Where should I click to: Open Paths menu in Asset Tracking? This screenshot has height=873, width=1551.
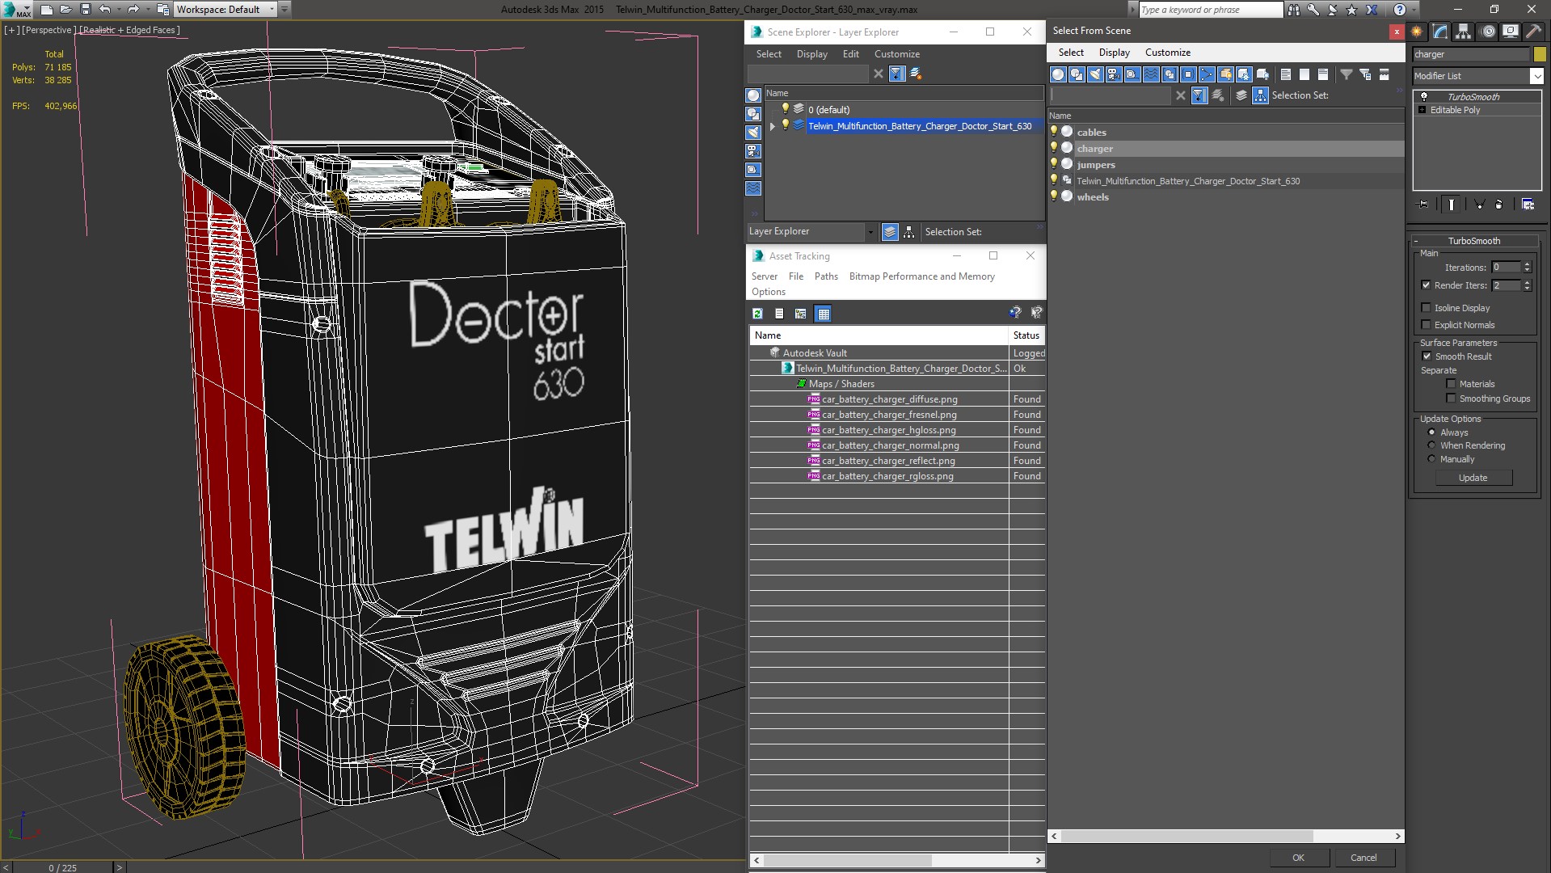826,276
